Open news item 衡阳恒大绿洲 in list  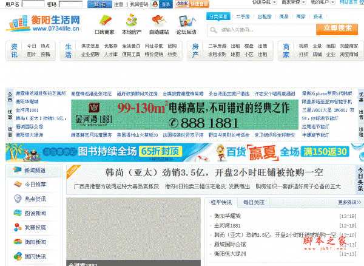[x=230, y=254]
